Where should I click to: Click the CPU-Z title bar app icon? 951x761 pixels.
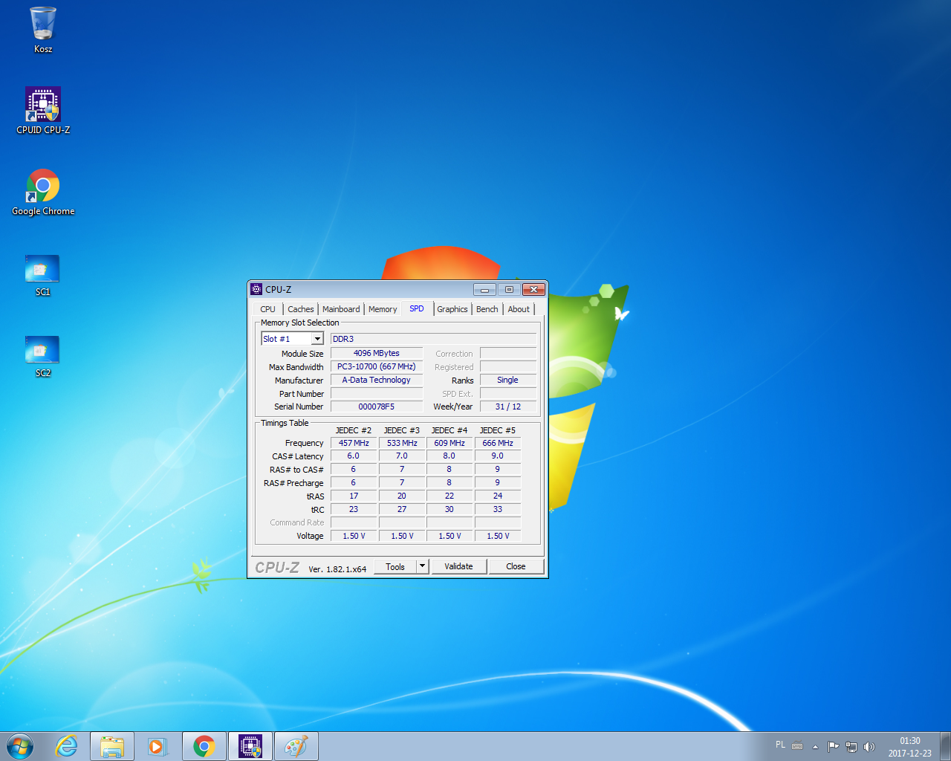pos(256,289)
